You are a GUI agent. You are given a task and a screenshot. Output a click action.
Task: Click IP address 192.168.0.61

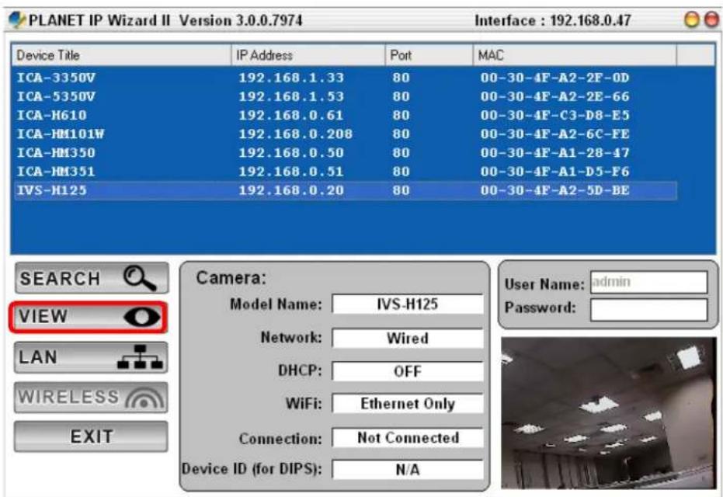tap(291, 115)
